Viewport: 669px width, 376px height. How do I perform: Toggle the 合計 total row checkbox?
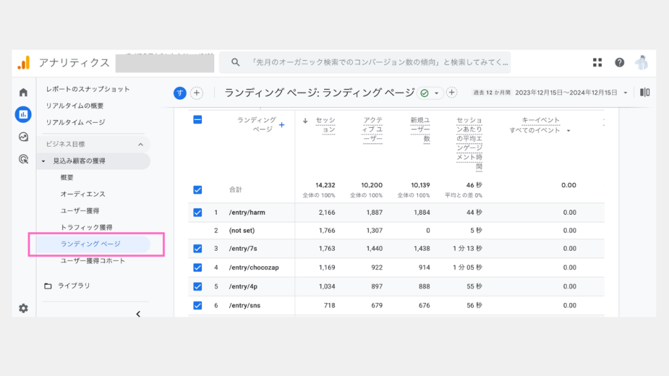pyautogui.click(x=198, y=190)
